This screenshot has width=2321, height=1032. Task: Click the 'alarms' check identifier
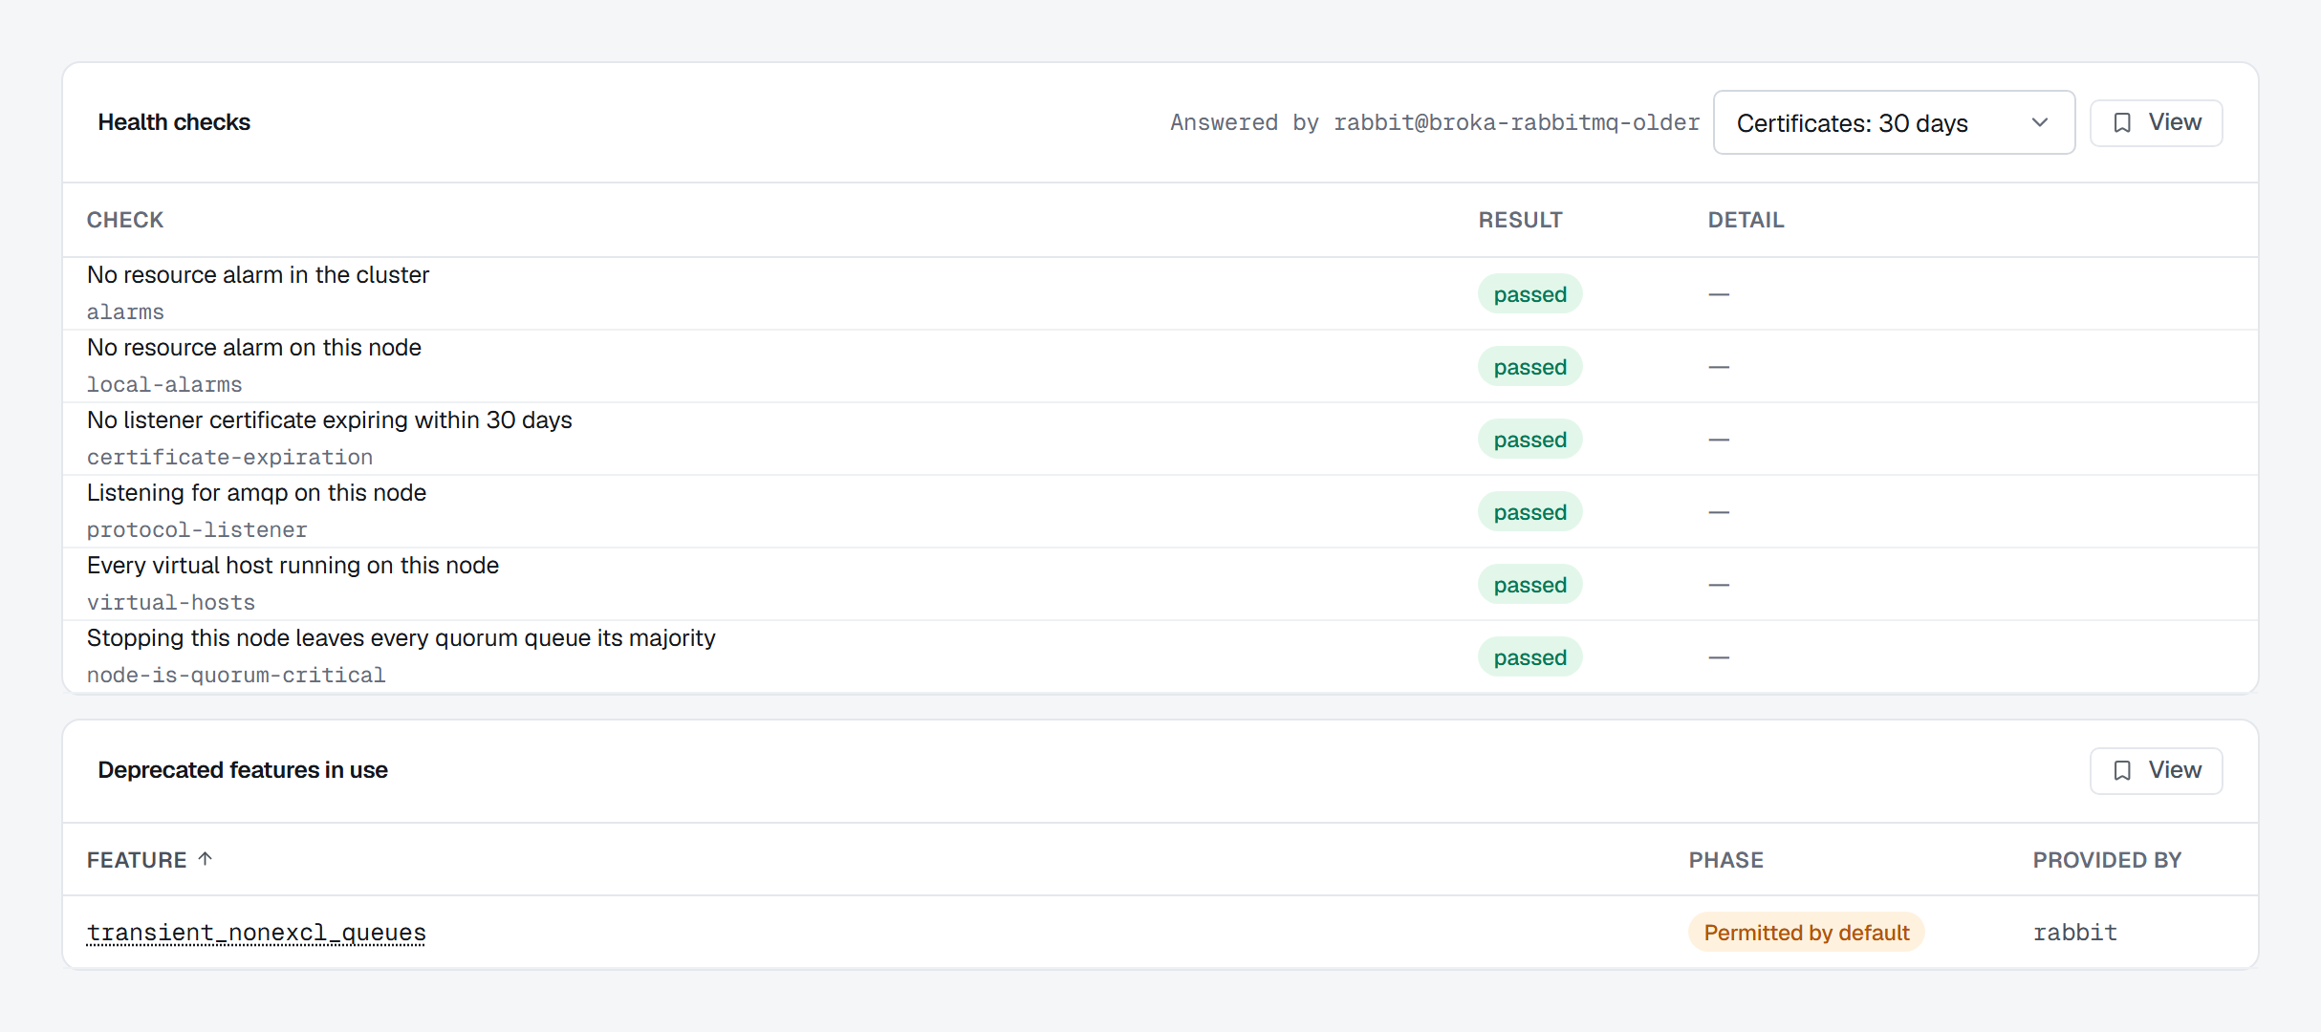(x=125, y=312)
